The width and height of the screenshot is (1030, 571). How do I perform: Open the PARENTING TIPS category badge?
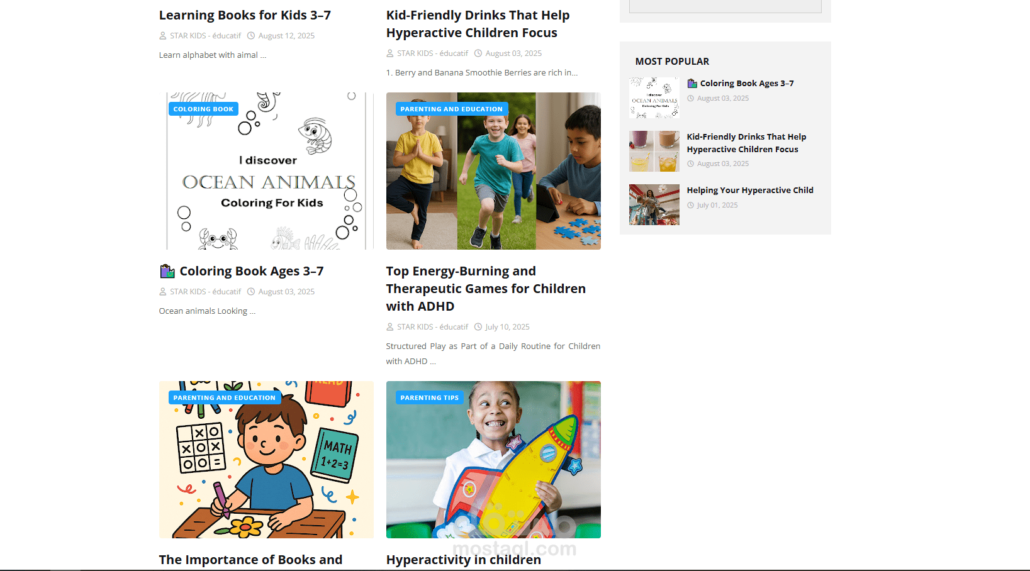pyautogui.click(x=430, y=397)
